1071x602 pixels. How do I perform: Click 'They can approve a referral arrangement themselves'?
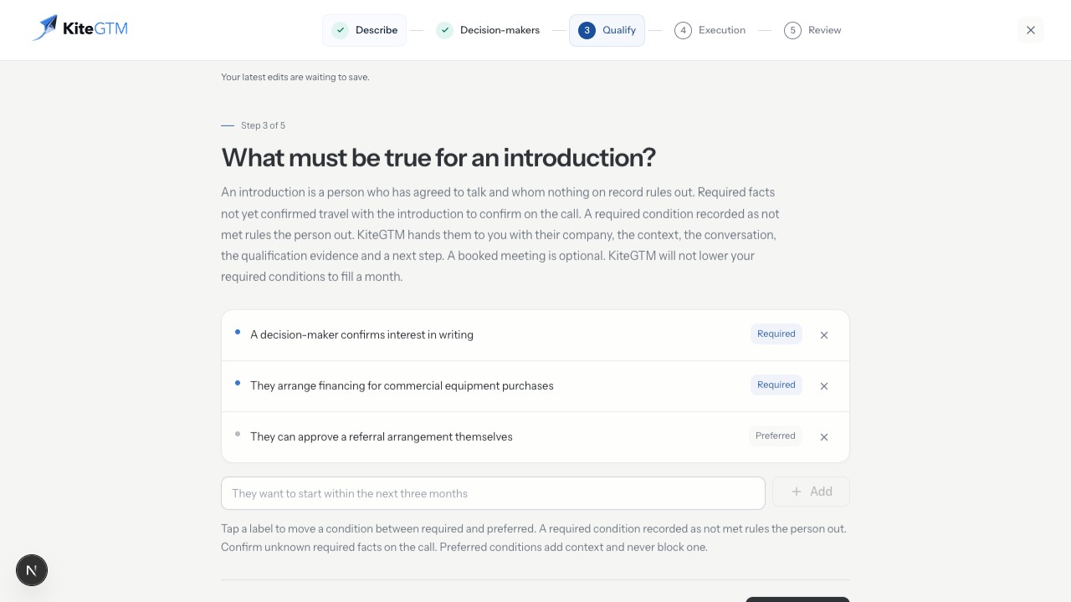point(382,437)
